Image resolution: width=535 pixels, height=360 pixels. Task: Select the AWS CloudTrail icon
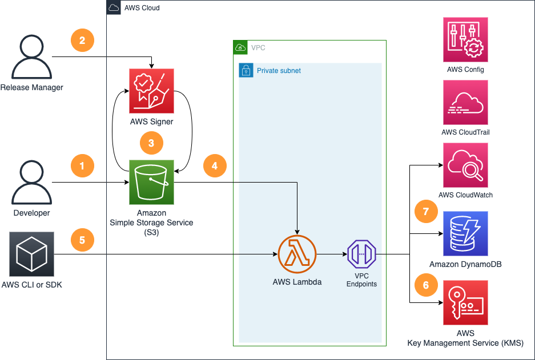click(465, 102)
